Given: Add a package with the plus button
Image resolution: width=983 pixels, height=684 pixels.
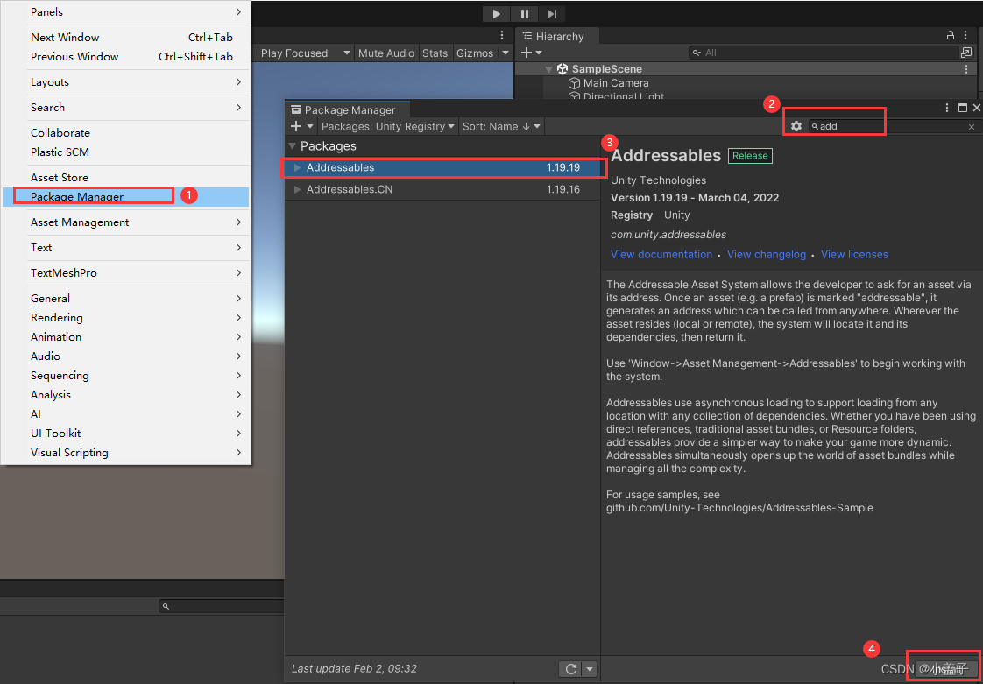Looking at the screenshot, I should coord(296,126).
